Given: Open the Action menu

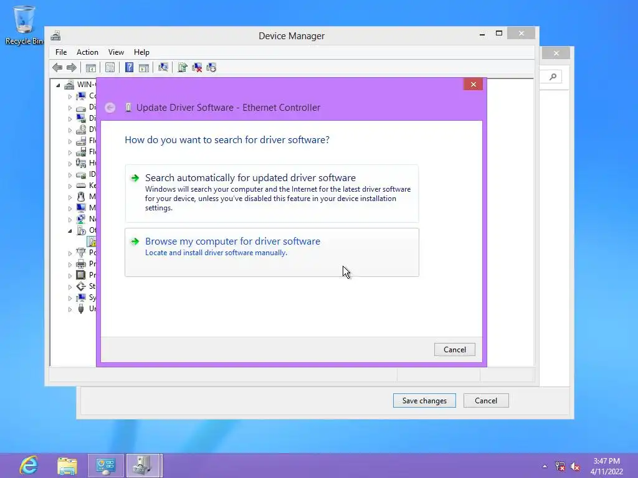Looking at the screenshot, I should (x=87, y=52).
